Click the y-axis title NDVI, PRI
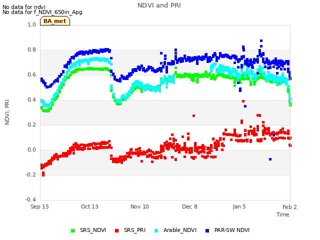The height and width of the screenshot is (240, 320). tap(7, 112)
